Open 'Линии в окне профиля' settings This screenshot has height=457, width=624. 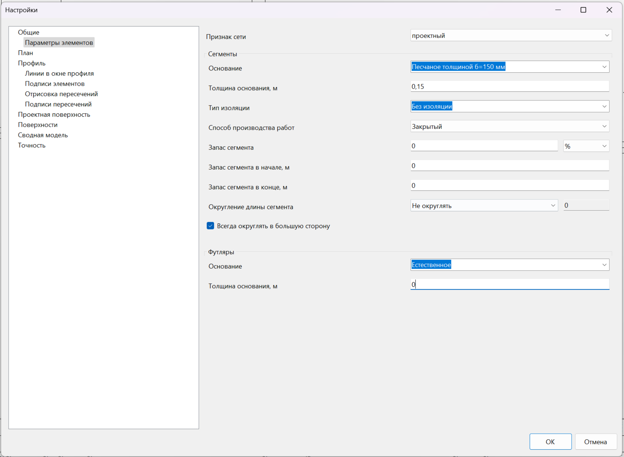(59, 74)
